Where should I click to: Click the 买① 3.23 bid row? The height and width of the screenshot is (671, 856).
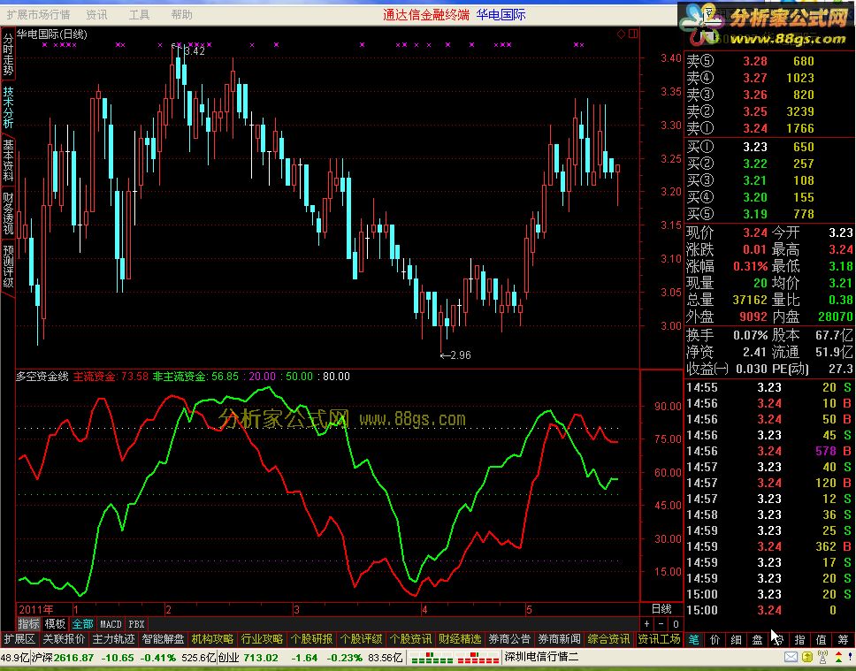pos(769,147)
